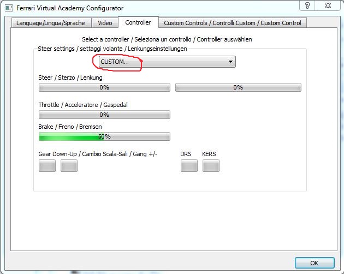Click the right Steer progress bar
Image resolution: width=344 pixels, height=274 pixels.
[x=238, y=87]
